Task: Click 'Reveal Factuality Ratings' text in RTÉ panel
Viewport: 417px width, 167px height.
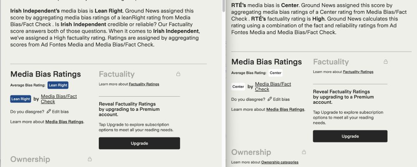Action: tap(341, 92)
